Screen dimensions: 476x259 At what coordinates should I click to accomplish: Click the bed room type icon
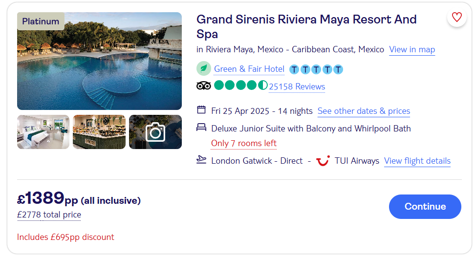tap(201, 128)
